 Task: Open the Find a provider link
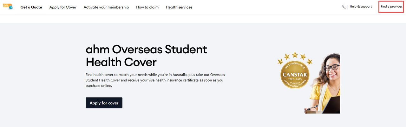[x=391, y=7]
